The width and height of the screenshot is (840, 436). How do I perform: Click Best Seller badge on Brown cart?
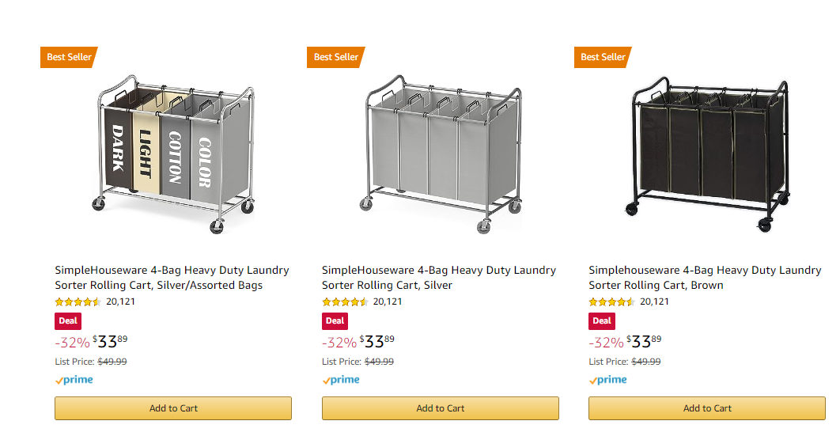point(603,57)
